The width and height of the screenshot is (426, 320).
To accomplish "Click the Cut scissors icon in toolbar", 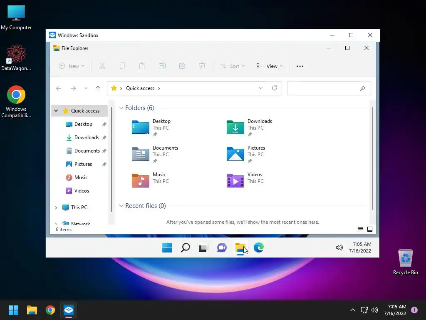I will tap(102, 66).
